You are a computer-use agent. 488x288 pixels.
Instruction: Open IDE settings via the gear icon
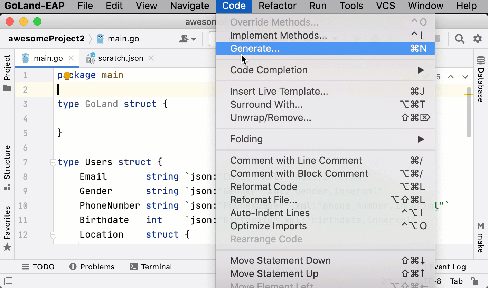pos(478,39)
